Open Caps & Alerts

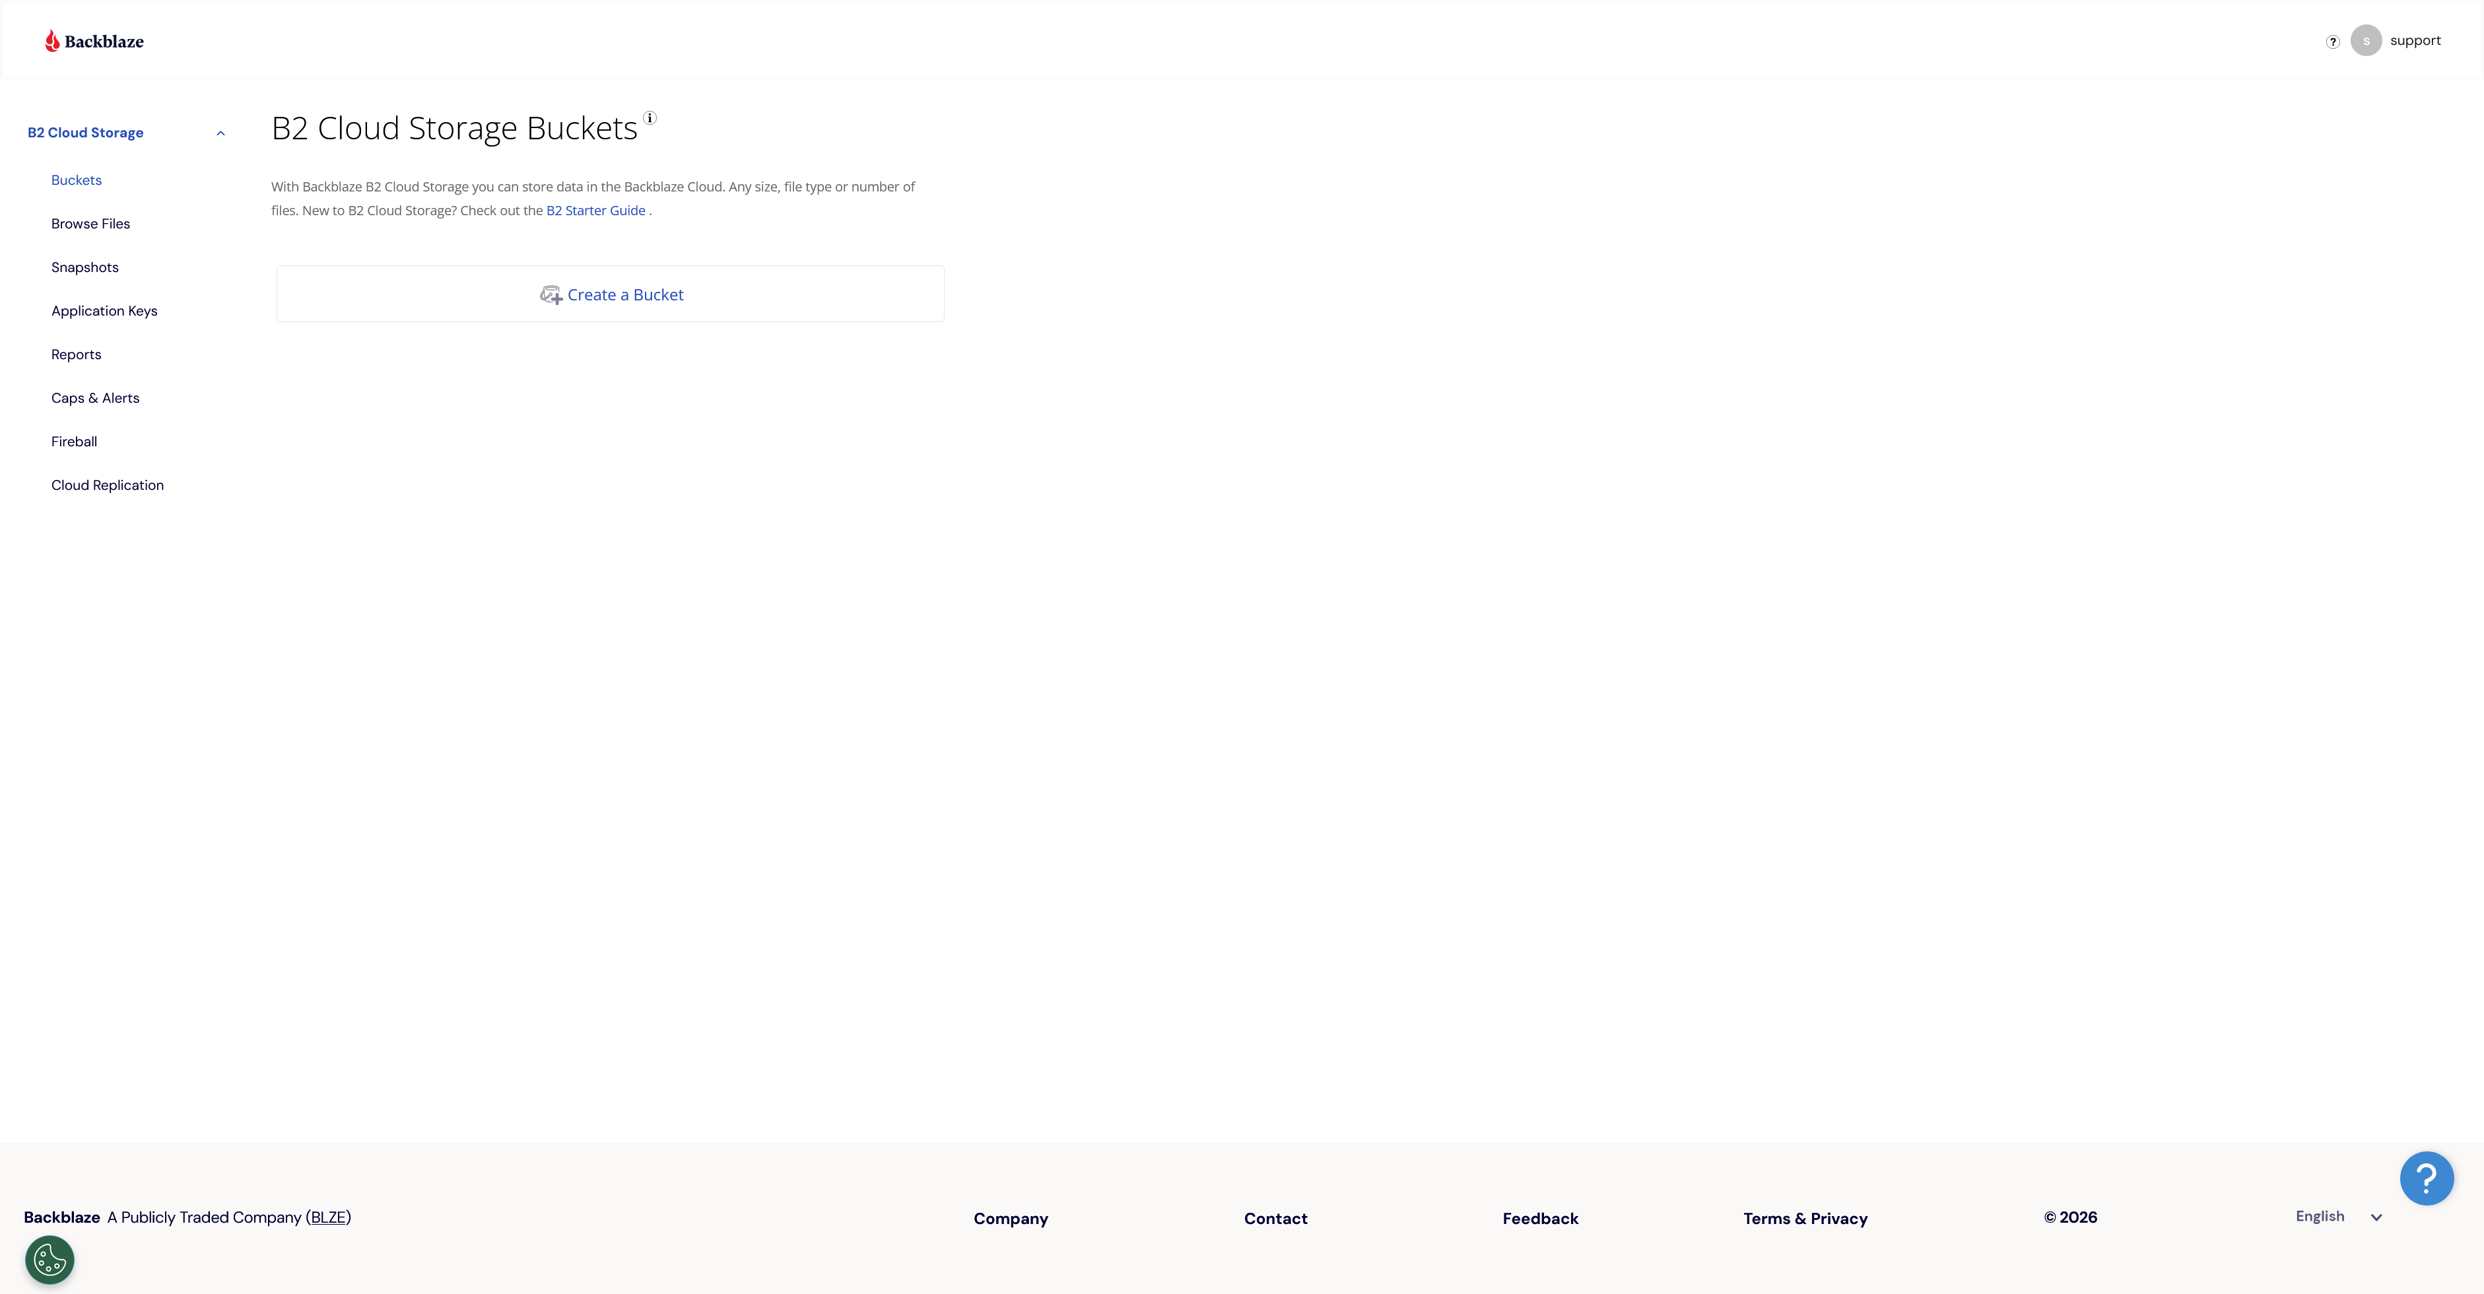(96, 398)
